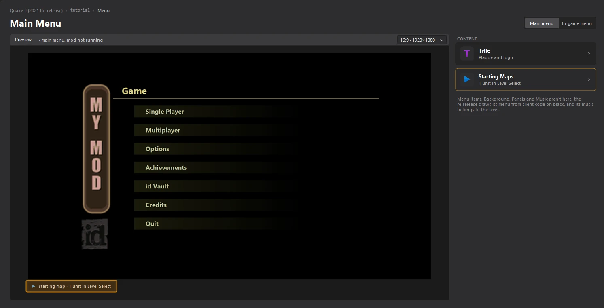The image size is (604, 308).
Task: Open the 16:9 · 1920×1080 resolution dropdown
Action: [422, 40]
